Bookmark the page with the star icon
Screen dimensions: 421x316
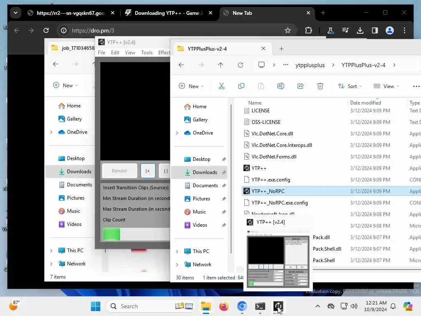(x=287, y=30)
